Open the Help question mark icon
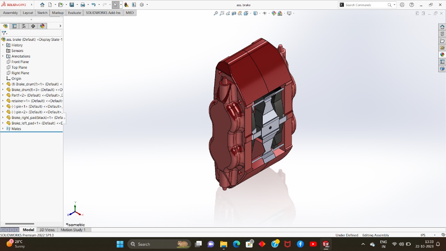The height and width of the screenshot is (251, 446). pos(412,5)
